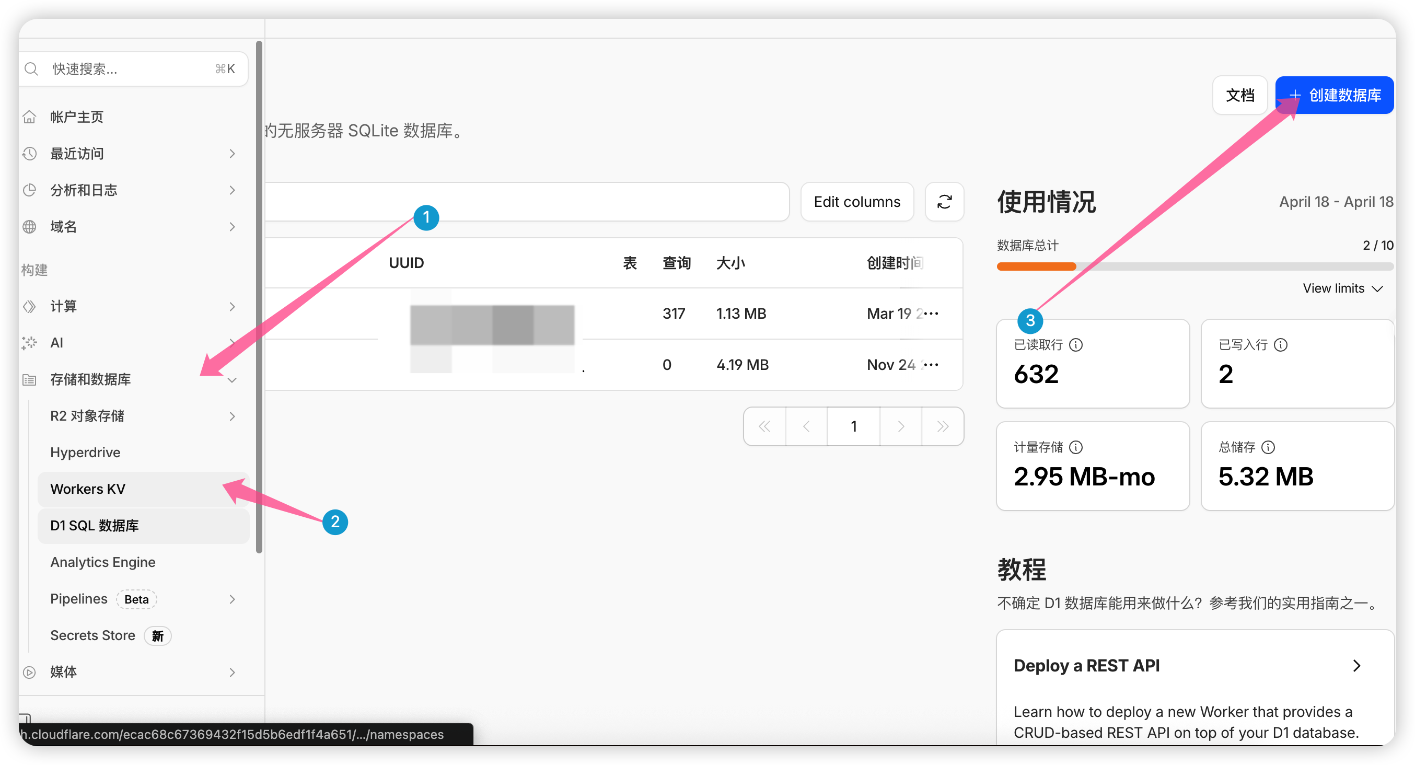The height and width of the screenshot is (765, 1415).
Task: Open Workers KV in sidebar
Action: click(x=88, y=489)
